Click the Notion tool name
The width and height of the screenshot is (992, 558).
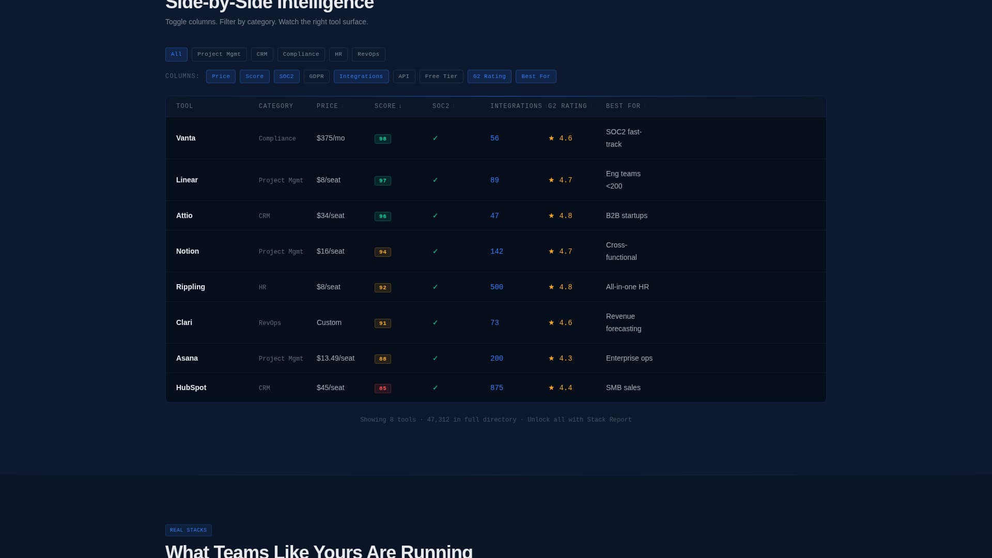coord(188,251)
